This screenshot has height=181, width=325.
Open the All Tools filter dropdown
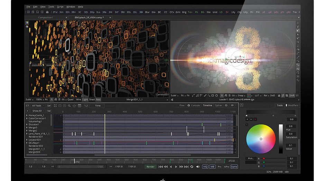[x=38, y=106]
